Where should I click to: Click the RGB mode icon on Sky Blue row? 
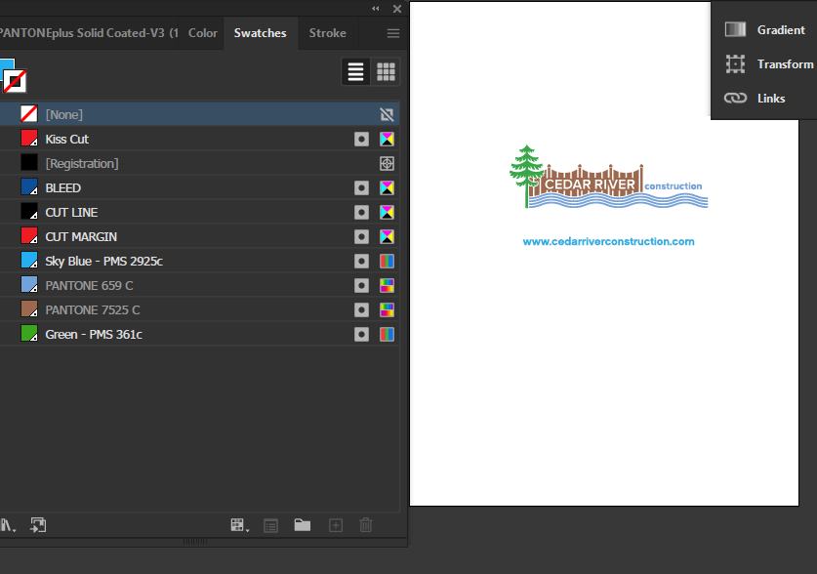click(387, 262)
